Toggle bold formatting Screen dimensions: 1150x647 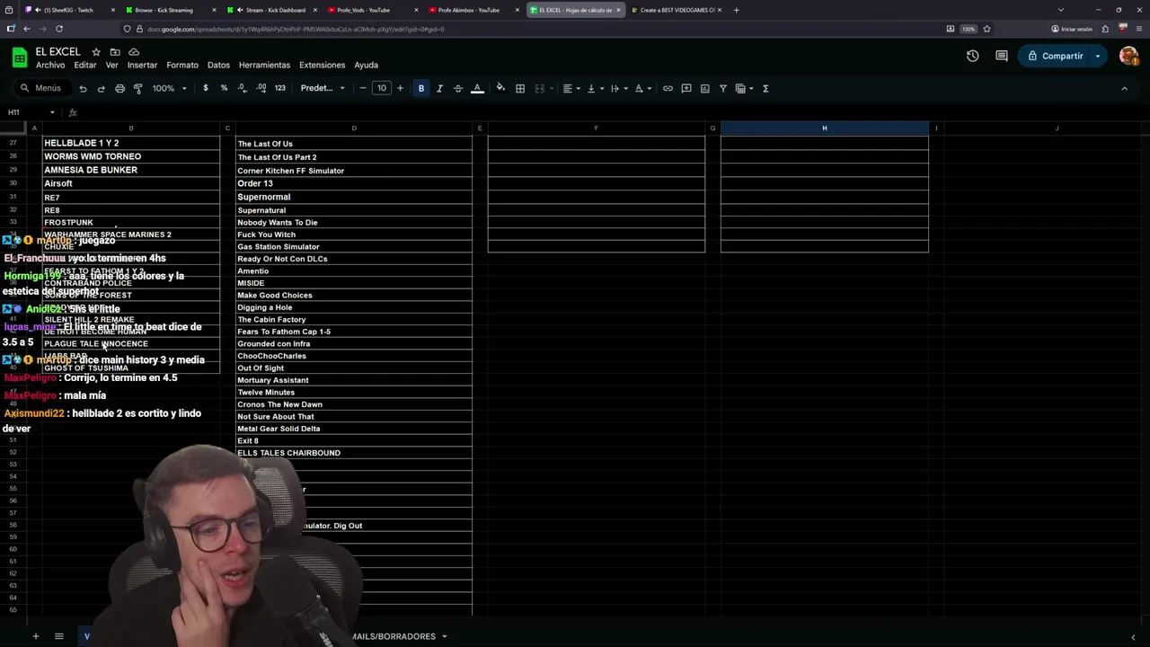[420, 88]
